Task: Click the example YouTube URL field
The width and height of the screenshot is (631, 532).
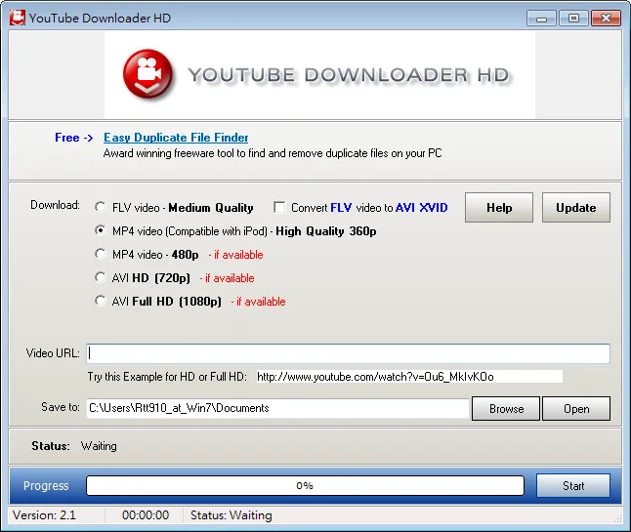Action: coord(409,377)
